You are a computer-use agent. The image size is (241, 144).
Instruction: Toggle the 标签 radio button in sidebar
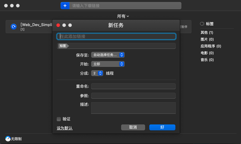coord(202,24)
